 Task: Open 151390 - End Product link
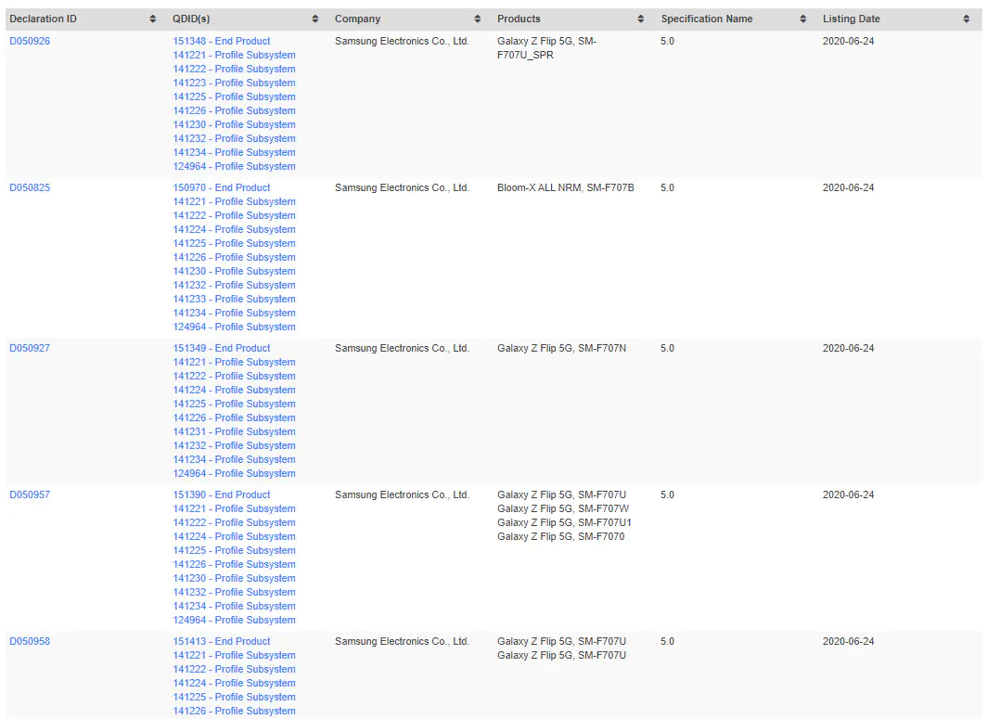222,494
